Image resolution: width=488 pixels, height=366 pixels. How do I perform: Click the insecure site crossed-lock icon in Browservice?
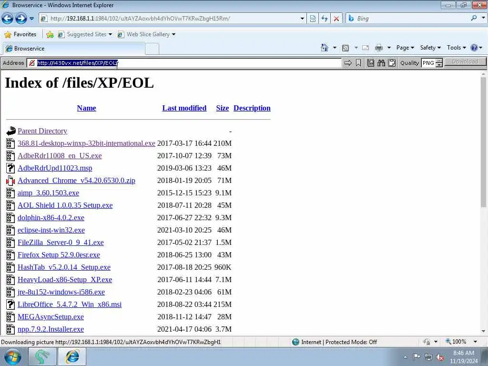32,63
